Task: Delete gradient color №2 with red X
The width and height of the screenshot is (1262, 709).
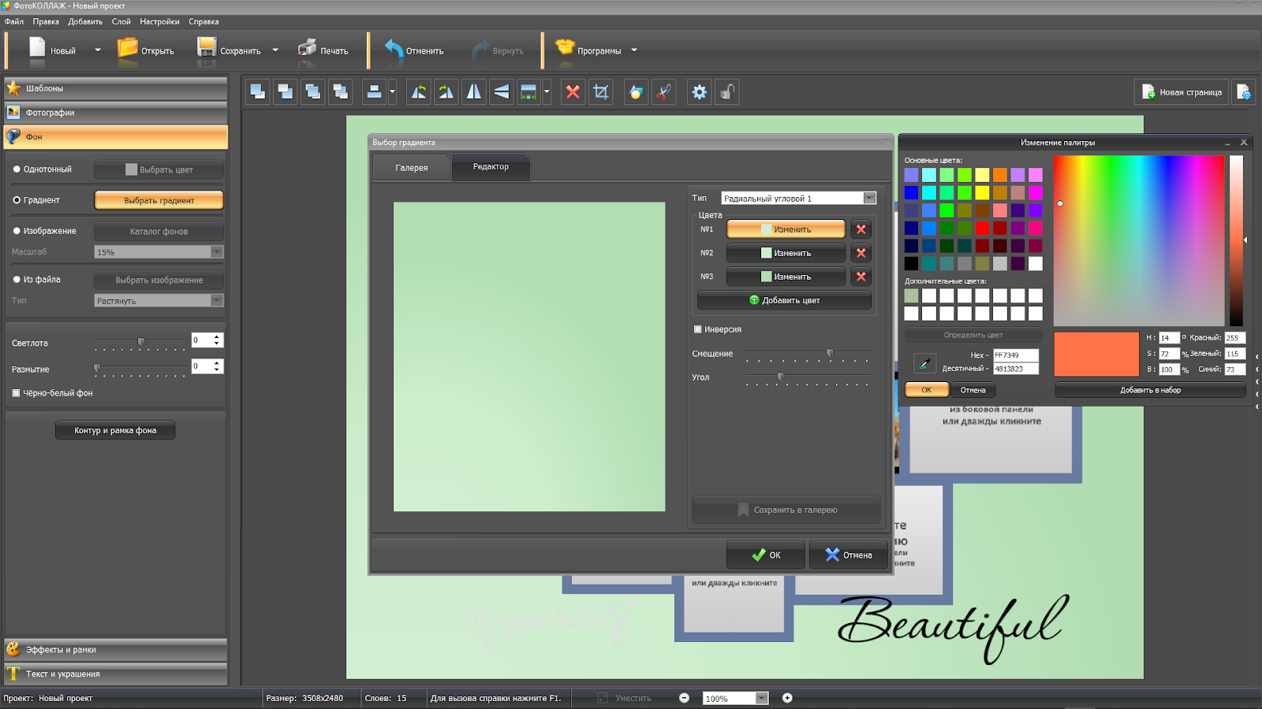Action: 861,253
